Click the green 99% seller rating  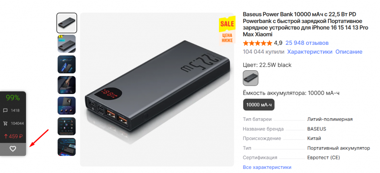tap(13, 98)
